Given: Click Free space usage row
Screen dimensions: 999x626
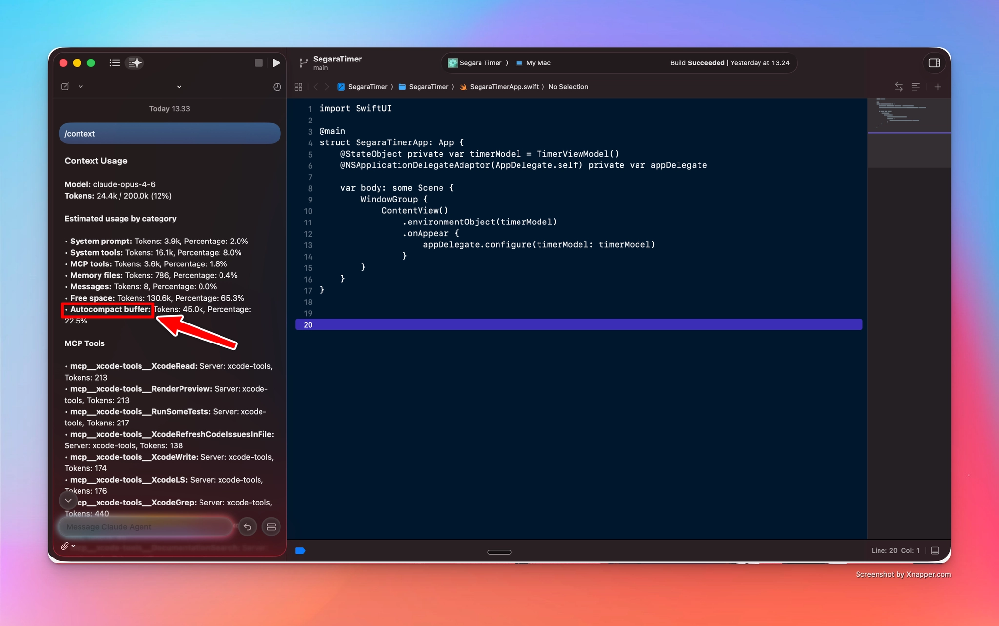Looking at the screenshot, I should [x=155, y=298].
